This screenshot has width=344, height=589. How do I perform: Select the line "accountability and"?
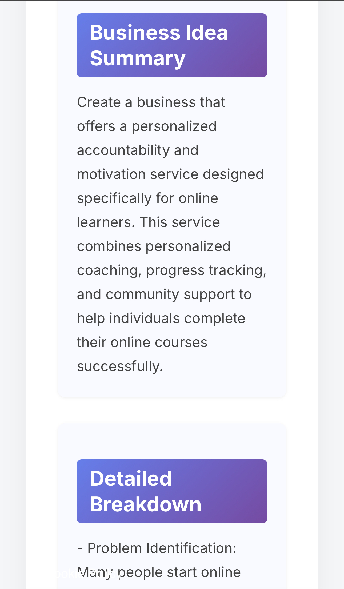pyautogui.click(x=138, y=150)
